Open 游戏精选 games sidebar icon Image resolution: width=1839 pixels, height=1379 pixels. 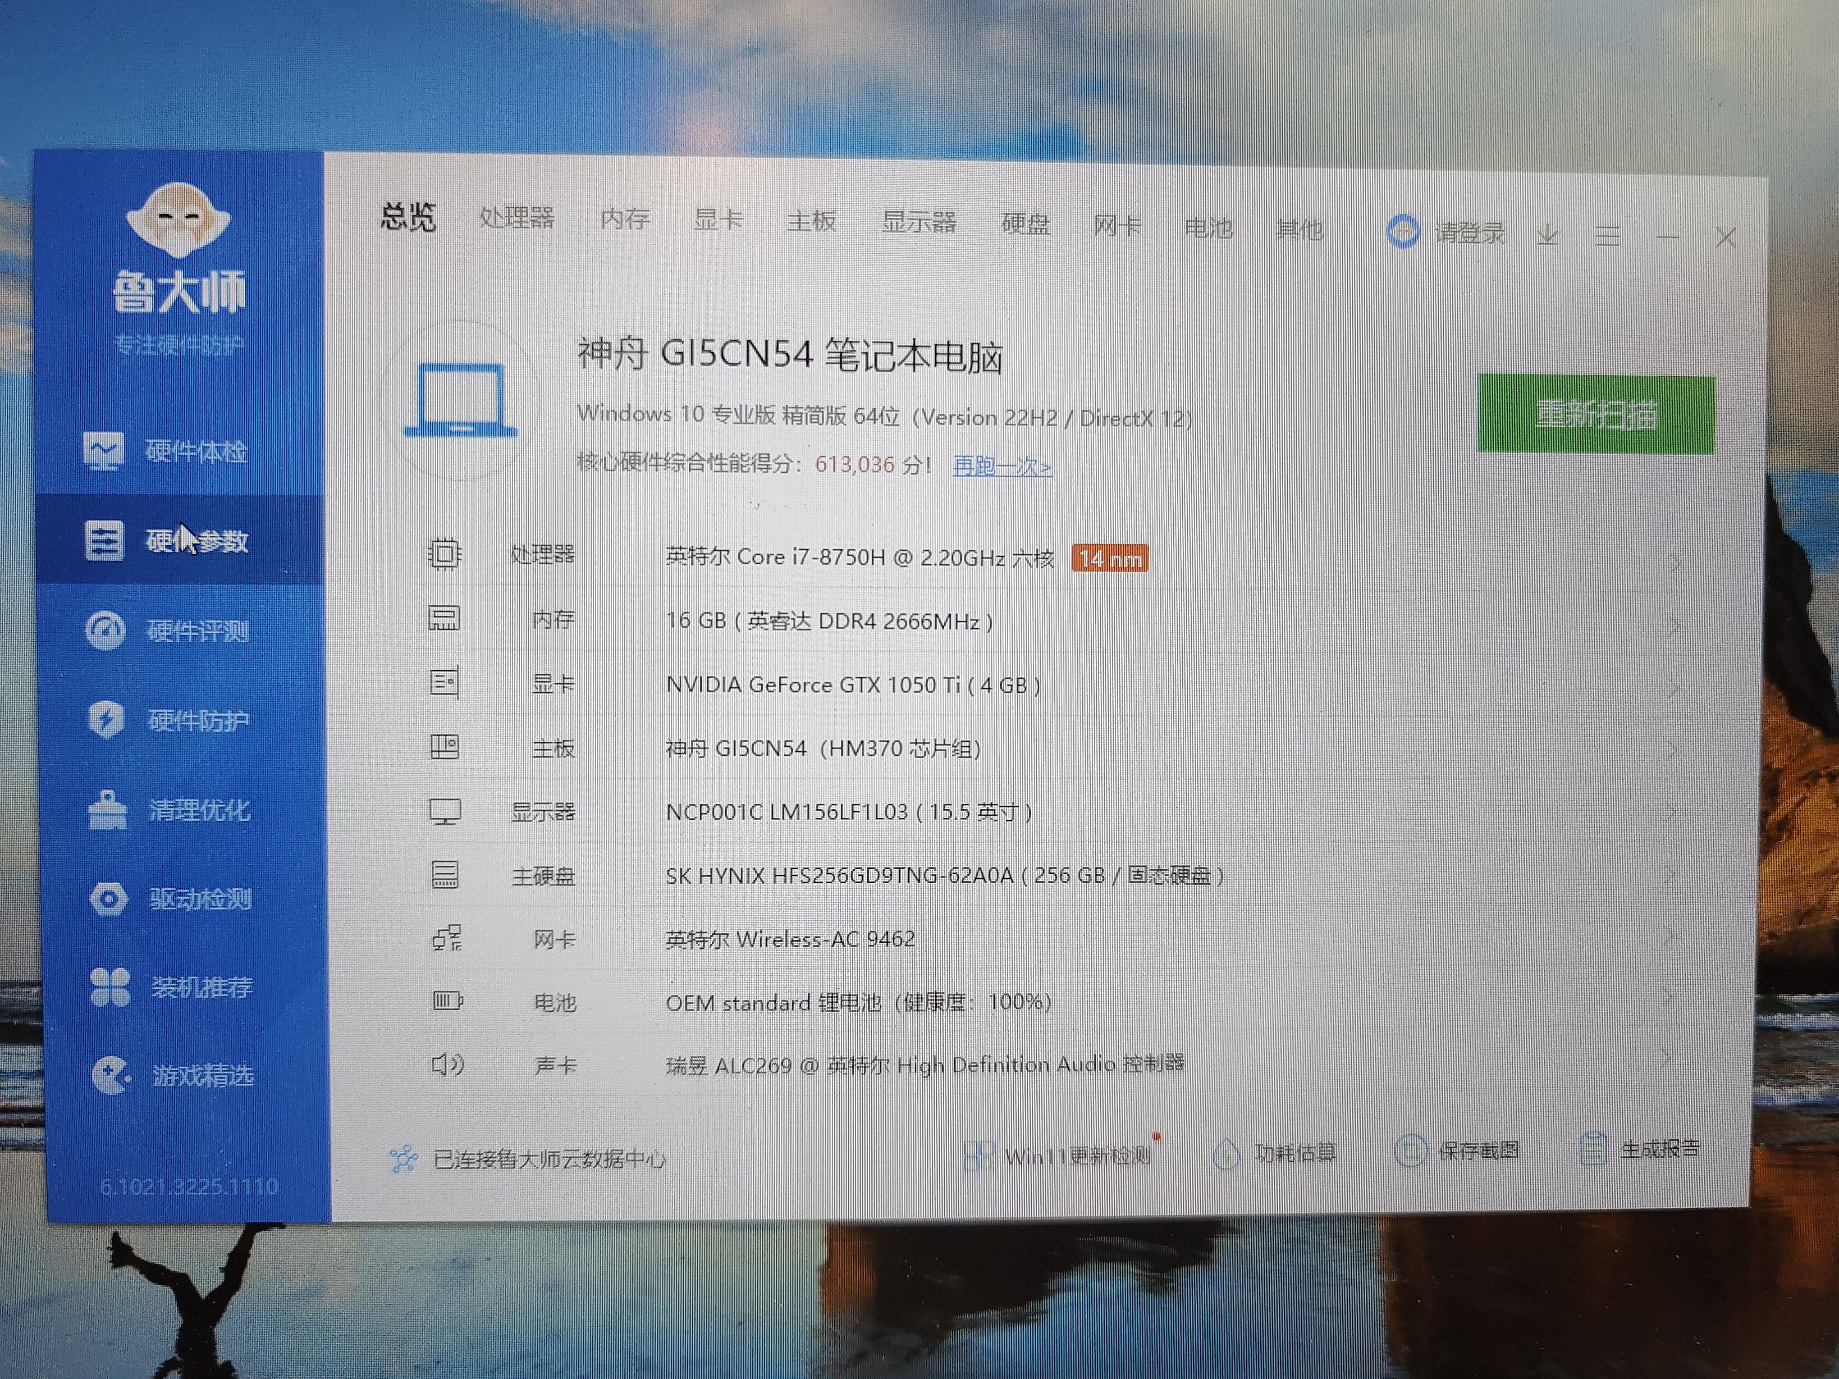110,1076
